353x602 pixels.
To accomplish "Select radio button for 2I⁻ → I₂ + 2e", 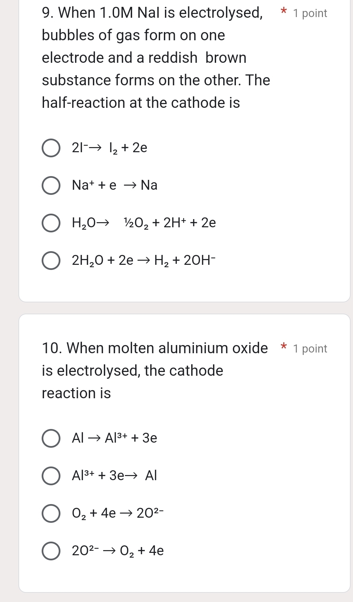I will (x=51, y=148).
